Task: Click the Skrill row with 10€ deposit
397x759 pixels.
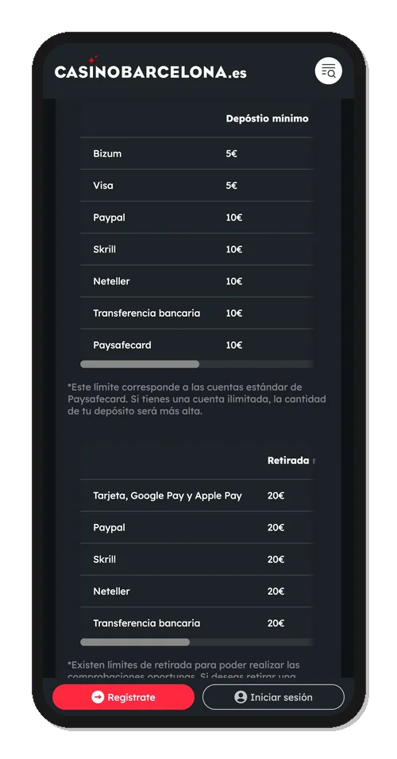Action: [197, 249]
